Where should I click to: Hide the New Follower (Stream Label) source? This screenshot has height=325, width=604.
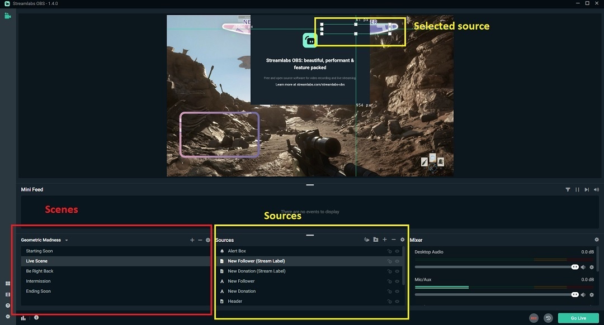tap(397, 261)
